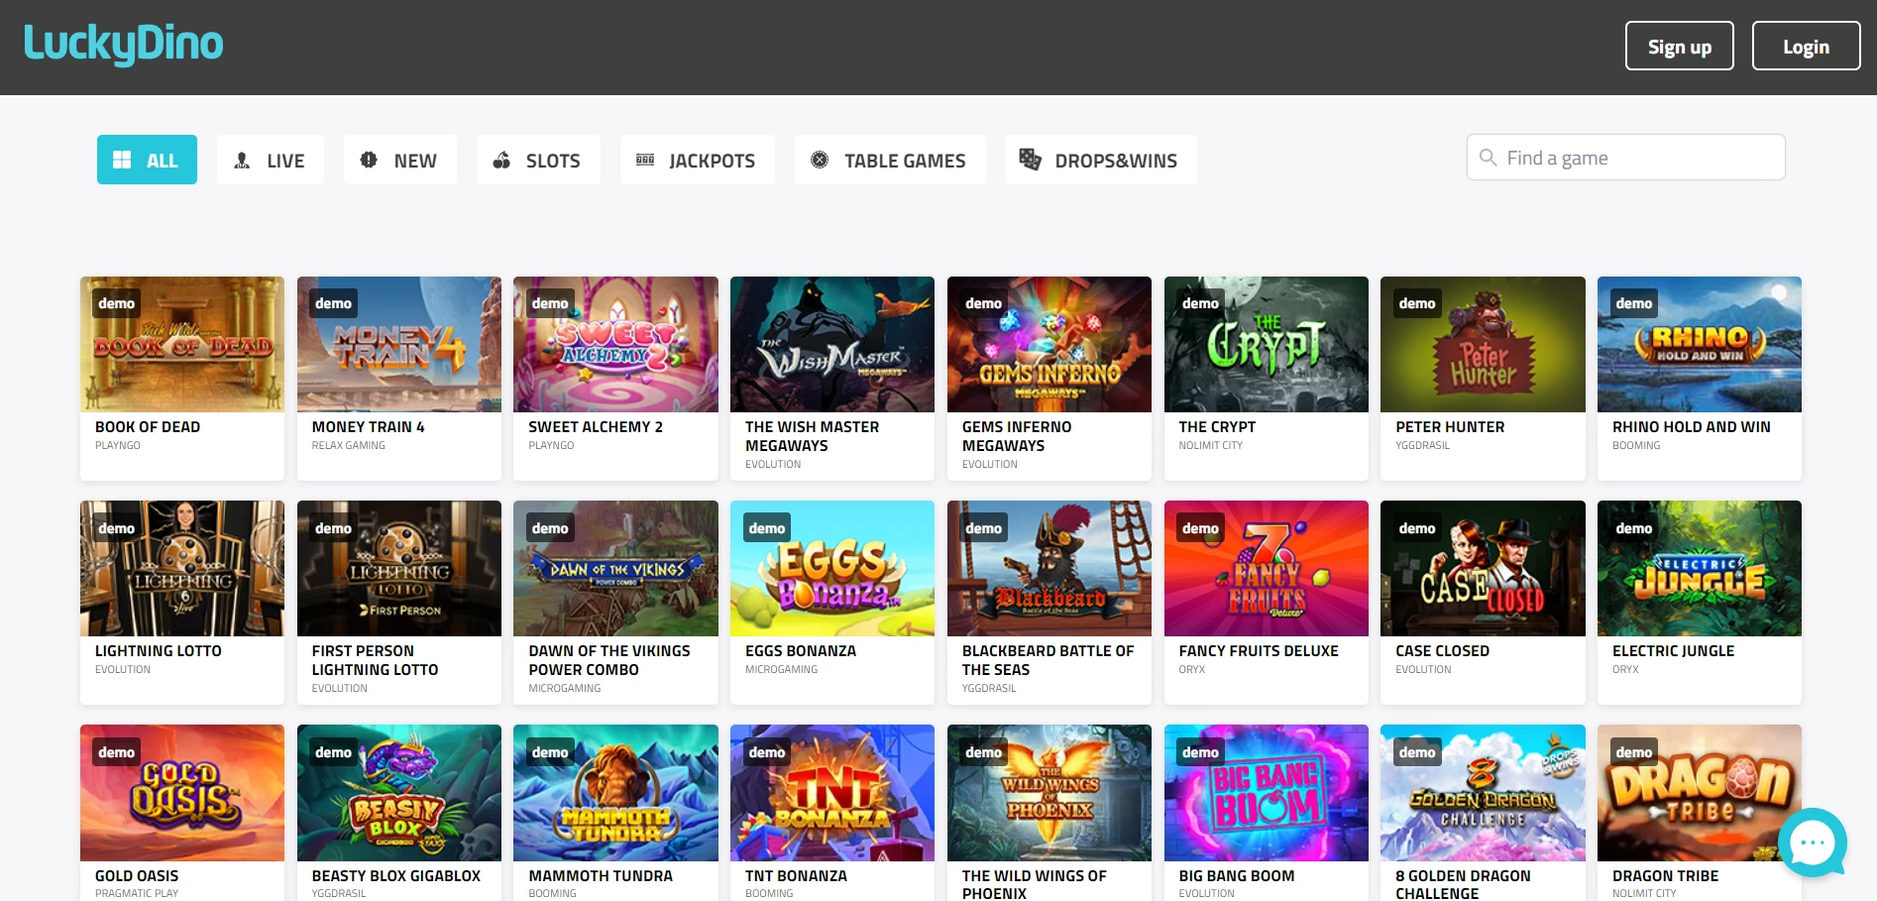Viewport: 1877px width, 901px height.
Task: Switch to the LIVE tab
Action: pos(271,160)
